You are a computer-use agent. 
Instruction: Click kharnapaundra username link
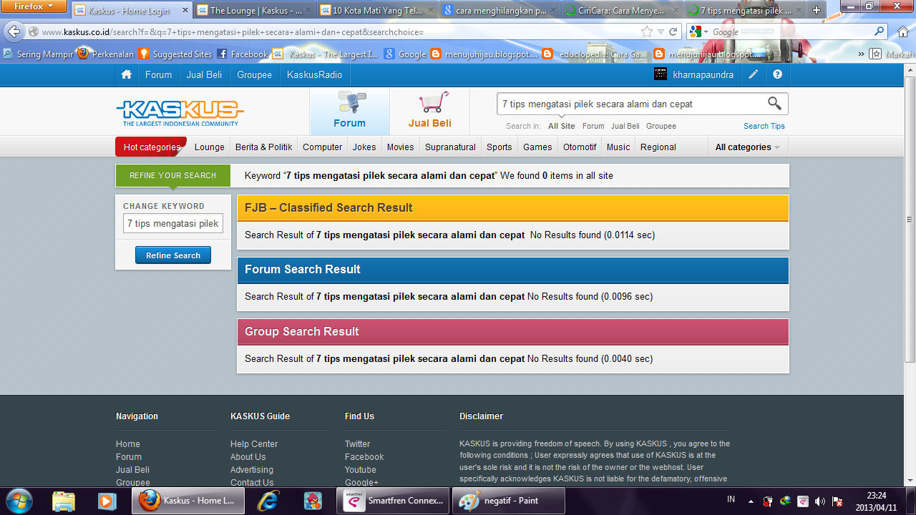tap(703, 74)
